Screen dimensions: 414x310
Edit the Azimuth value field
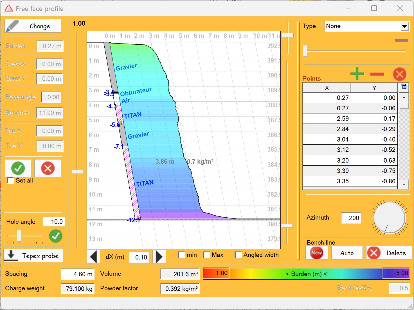[351, 218]
